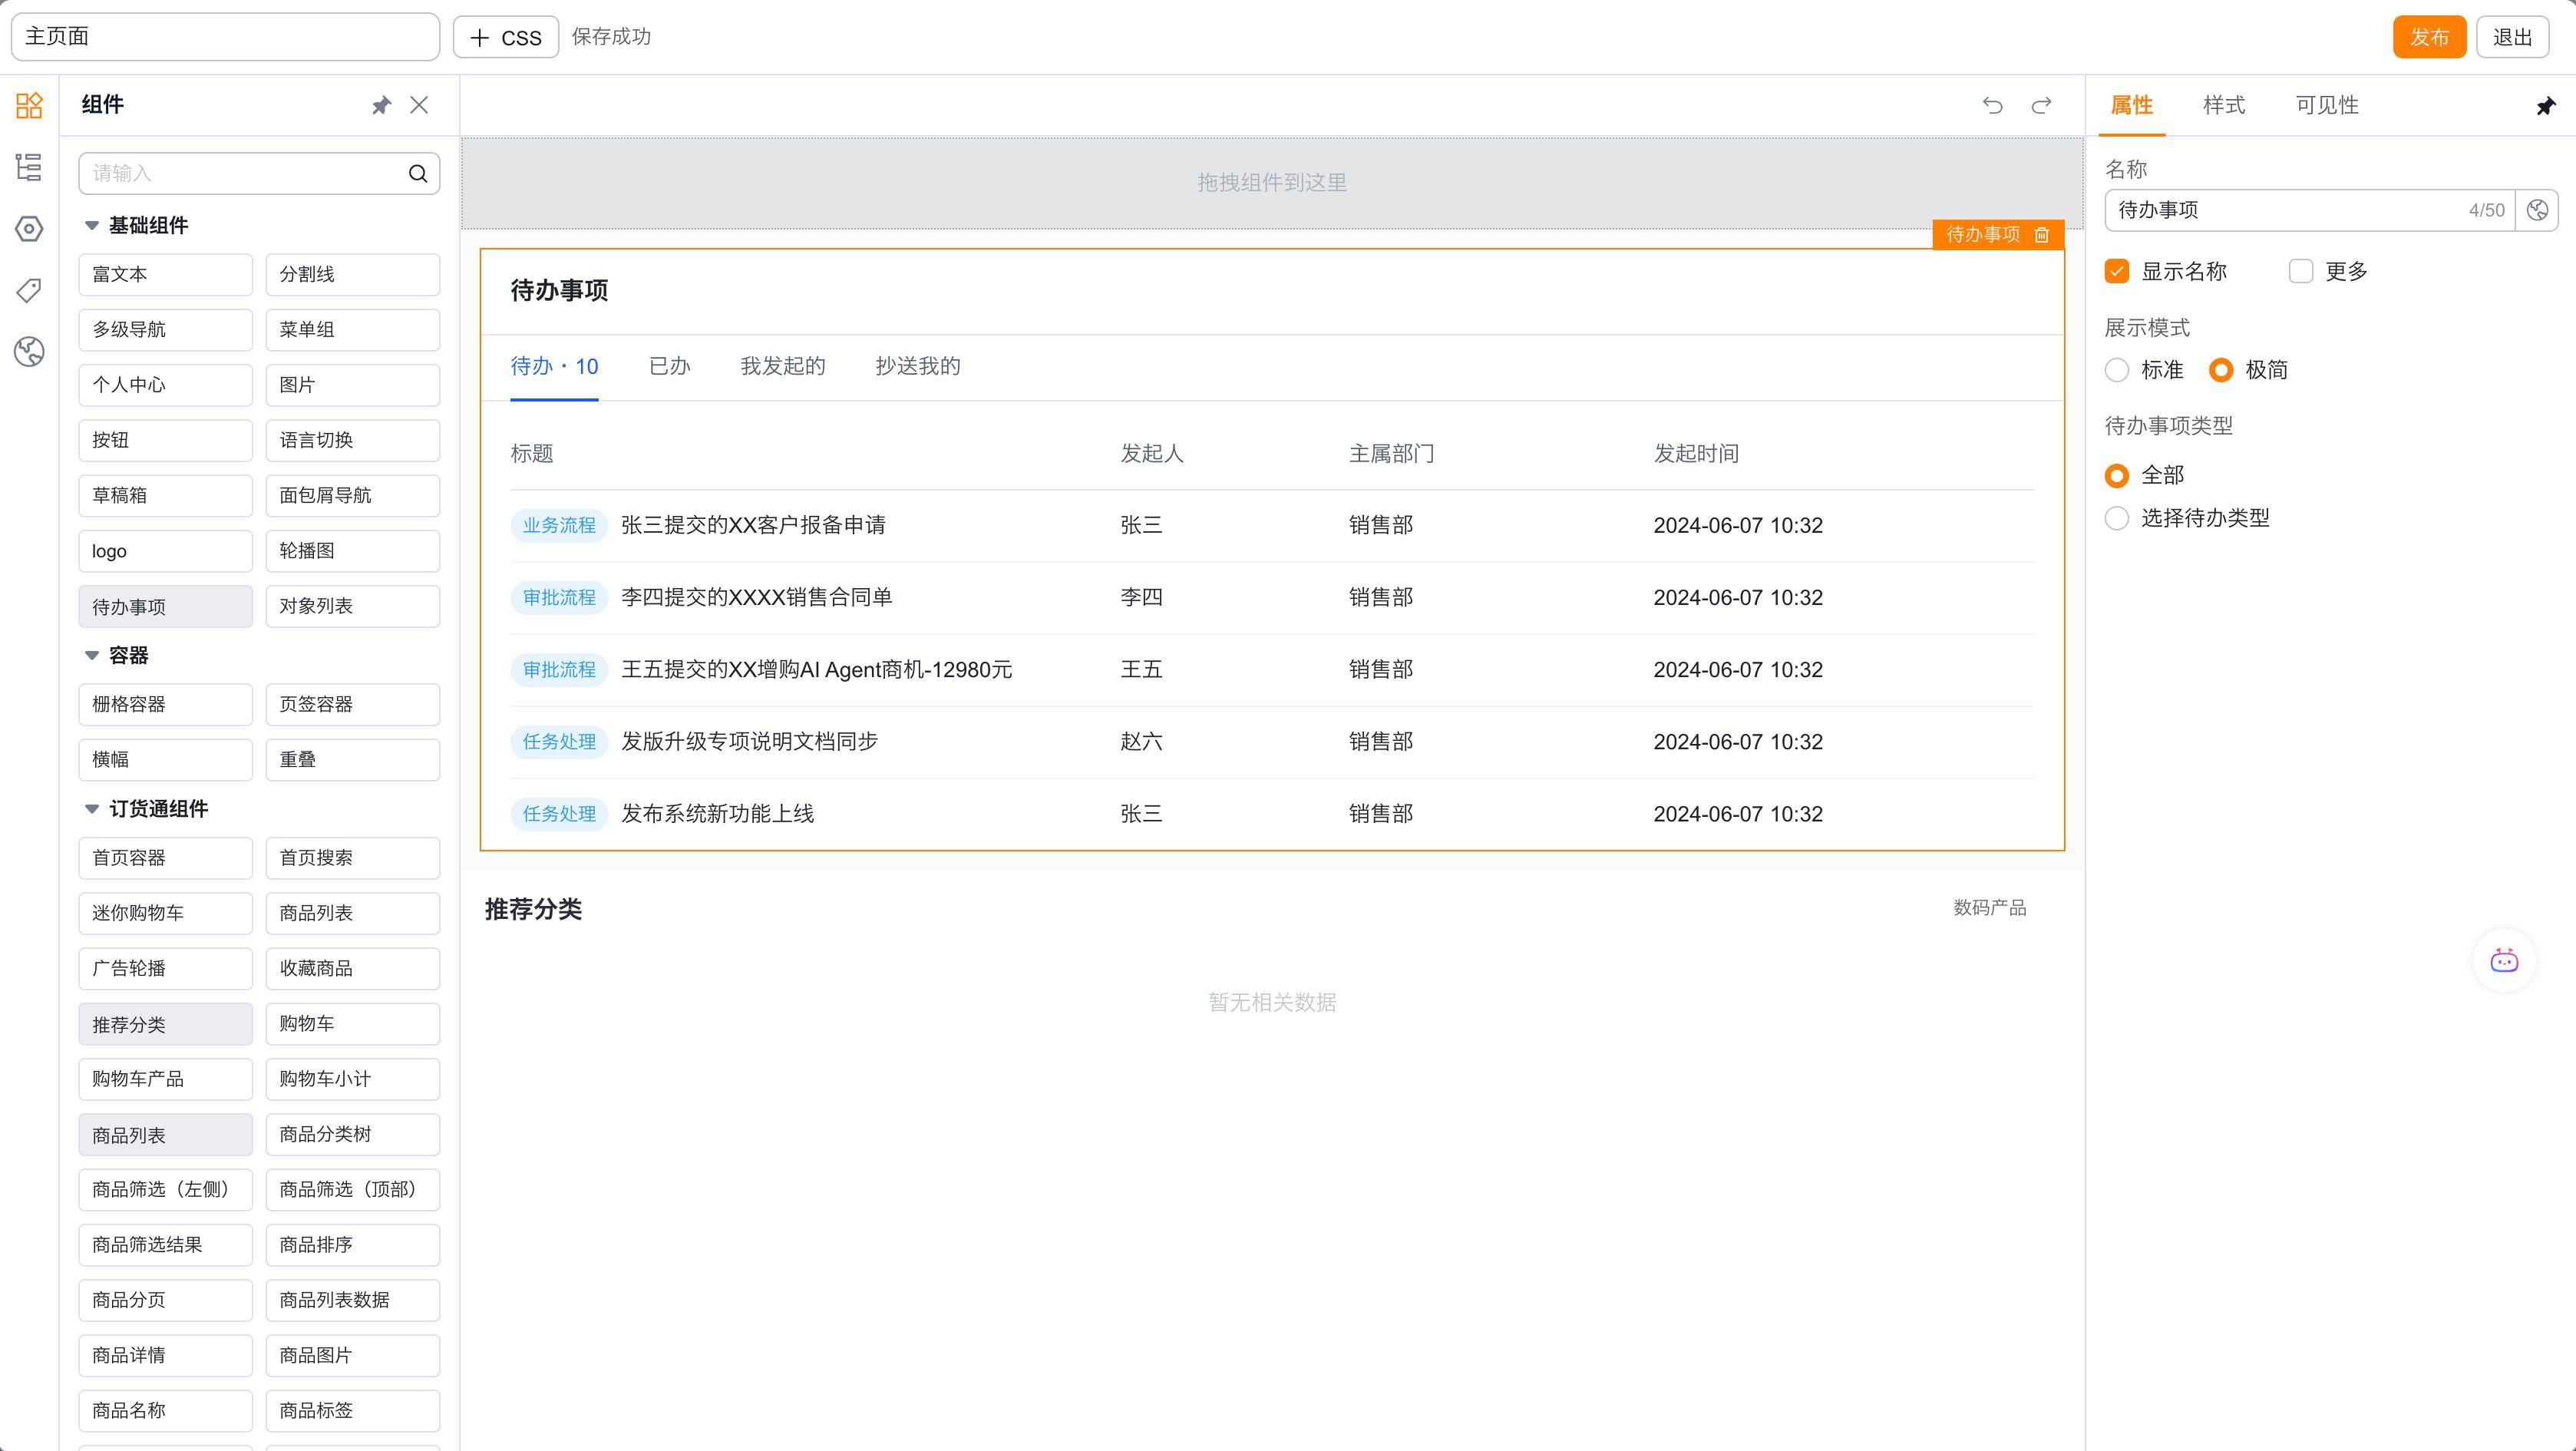
Task: Choose 选择待办类型 radio option
Action: (2117, 518)
